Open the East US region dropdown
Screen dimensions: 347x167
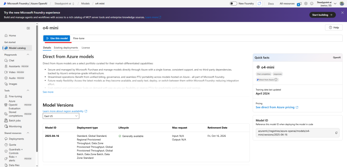[61, 116]
